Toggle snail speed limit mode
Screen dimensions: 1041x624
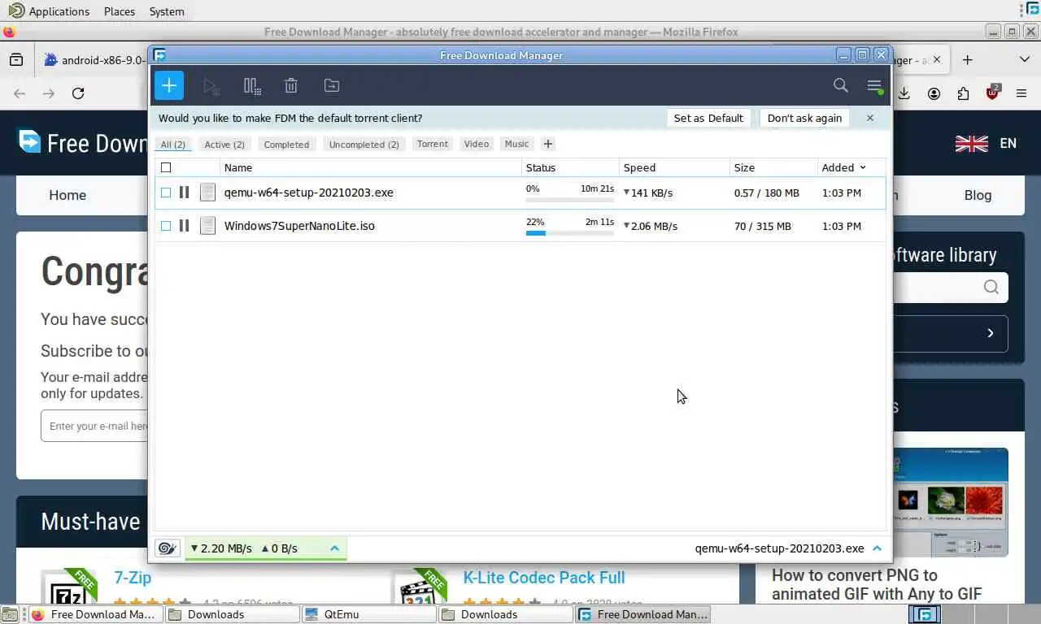click(x=167, y=548)
